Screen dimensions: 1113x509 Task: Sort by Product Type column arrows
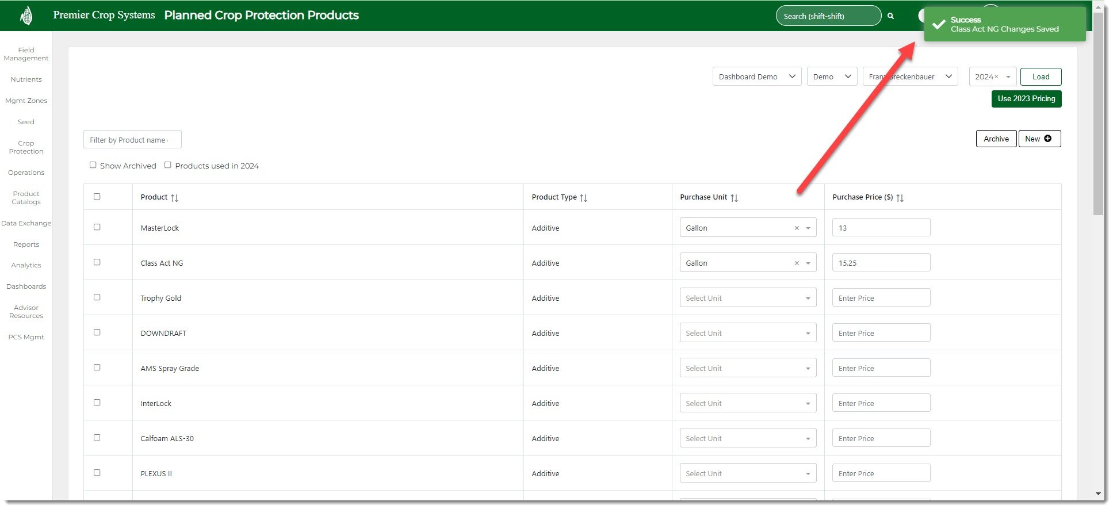click(x=583, y=198)
